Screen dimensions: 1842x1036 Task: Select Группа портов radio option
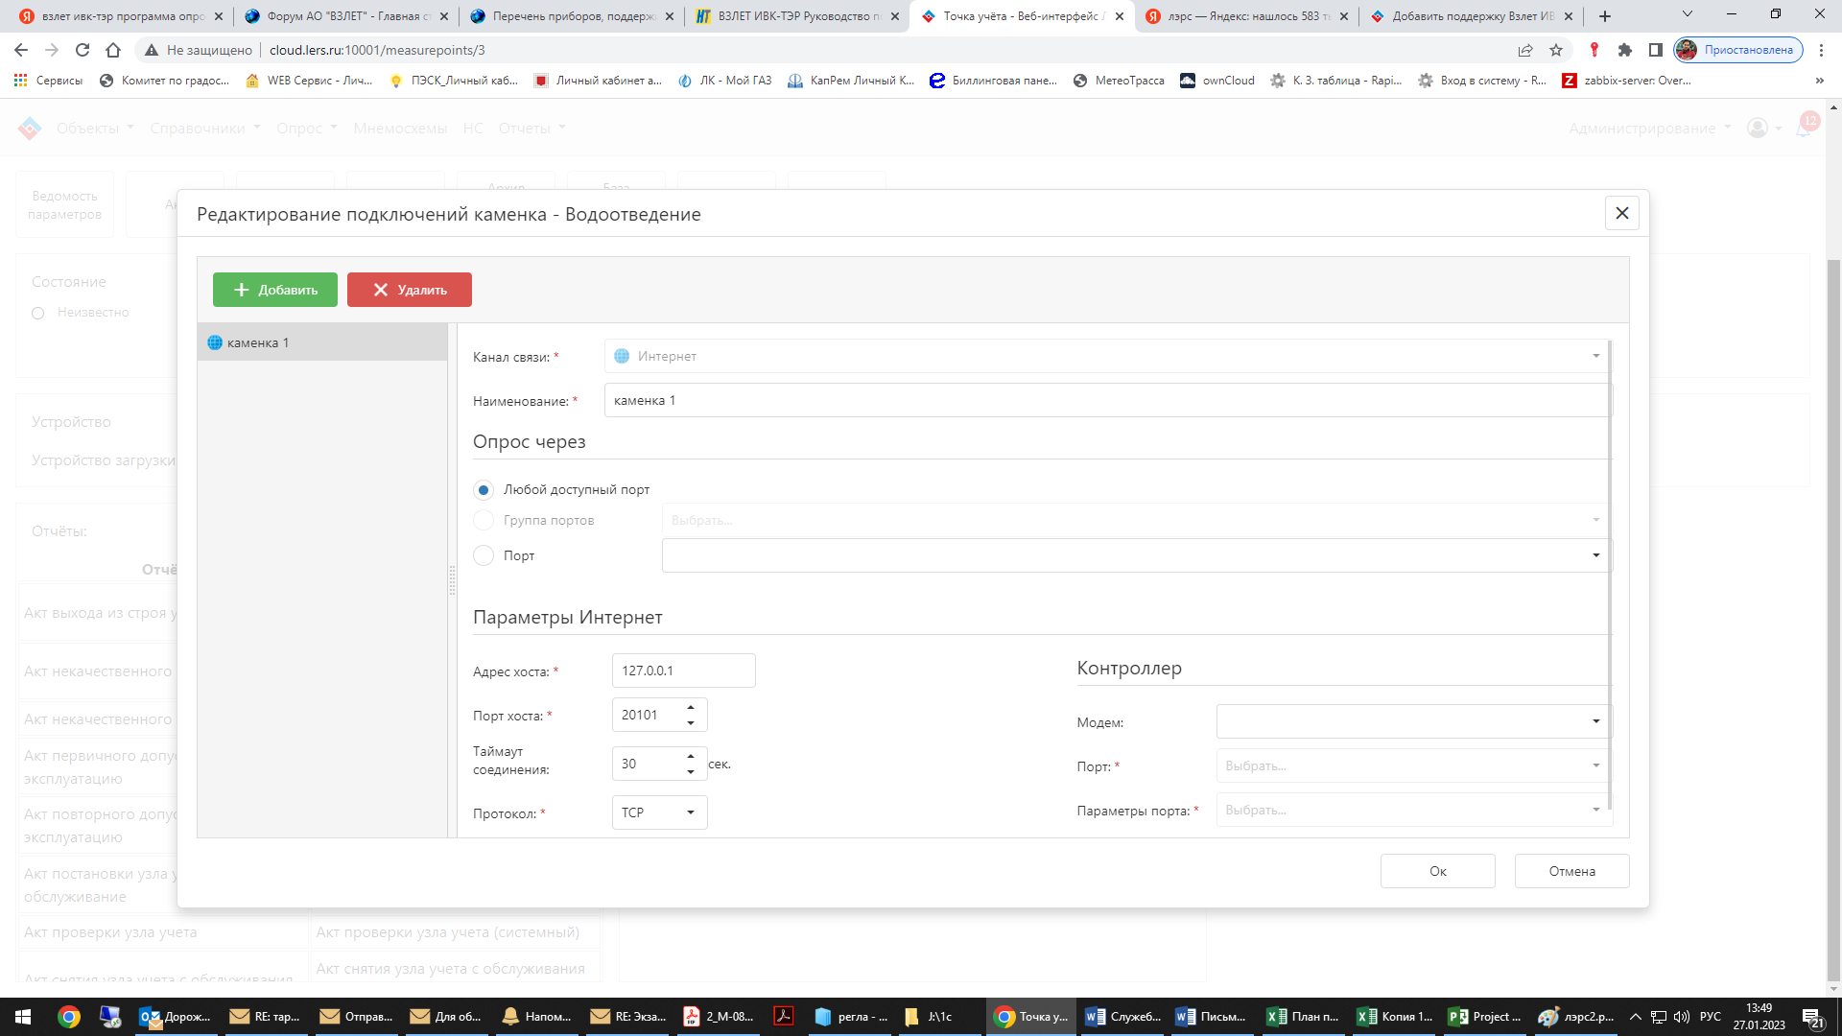[484, 520]
